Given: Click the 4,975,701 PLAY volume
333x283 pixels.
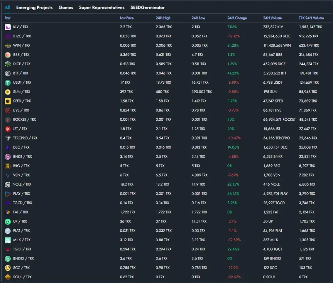Looking at the screenshot, I should 275,194.
